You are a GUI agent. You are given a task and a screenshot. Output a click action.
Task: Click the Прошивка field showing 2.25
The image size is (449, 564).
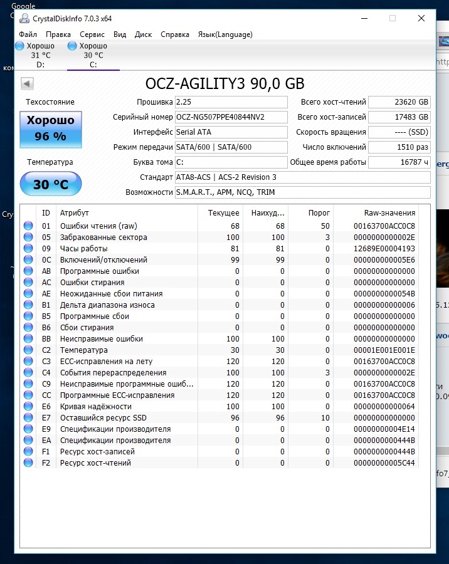coord(231,102)
